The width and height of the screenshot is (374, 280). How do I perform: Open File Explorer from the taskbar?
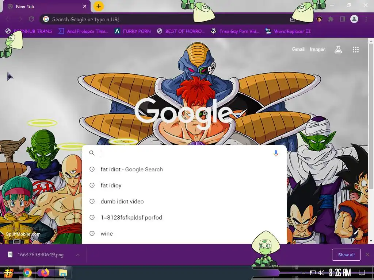63,273
